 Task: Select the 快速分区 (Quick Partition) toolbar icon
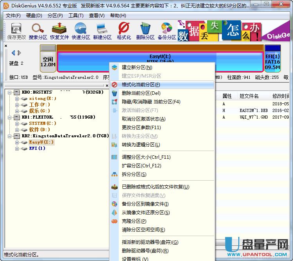pos(81,31)
